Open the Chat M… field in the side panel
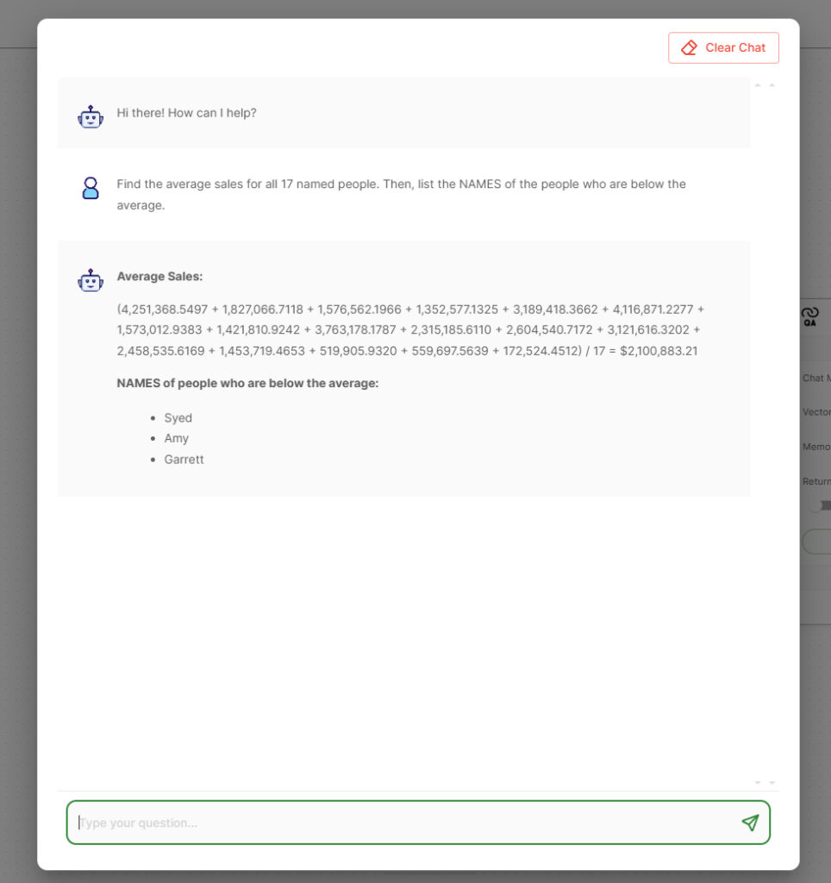 (816, 378)
